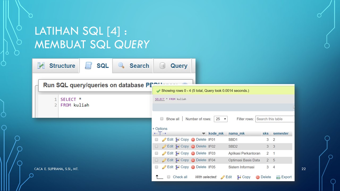Enable the Show all checkbox
Screen dimensions: 340x191
coord(162,119)
